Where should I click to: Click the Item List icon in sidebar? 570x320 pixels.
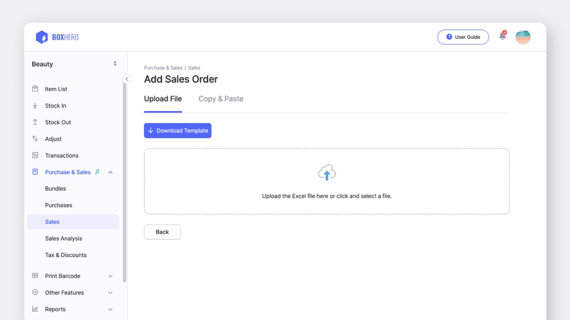click(35, 89)
